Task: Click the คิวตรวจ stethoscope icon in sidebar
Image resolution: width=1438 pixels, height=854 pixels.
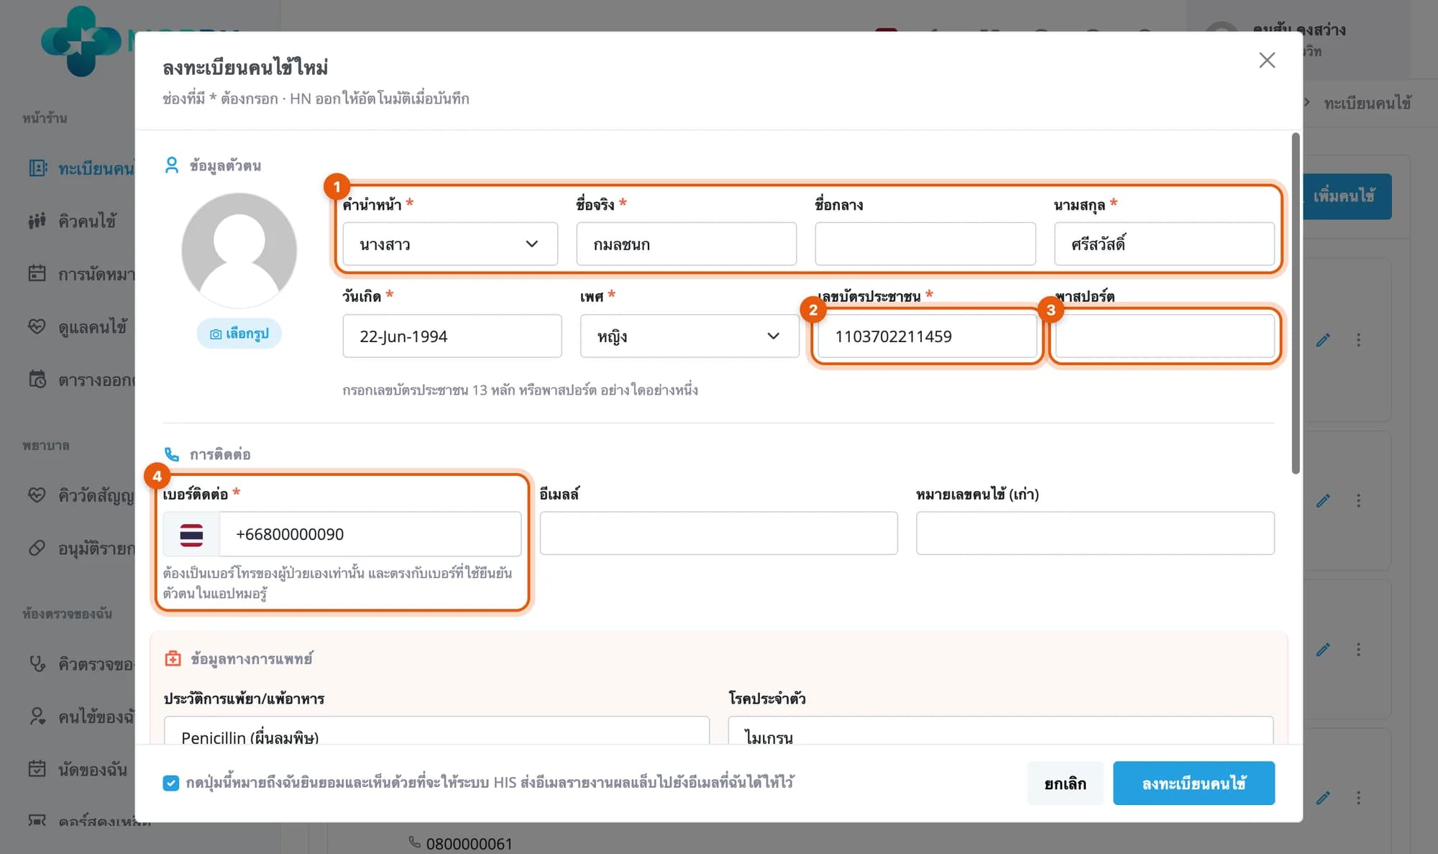Action: (x=37, y=664)
